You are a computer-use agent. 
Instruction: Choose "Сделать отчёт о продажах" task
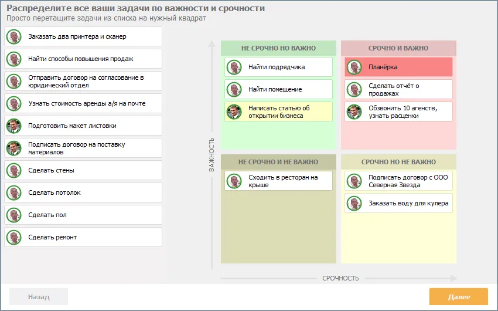pyautogui.click(x=398, y=89)
